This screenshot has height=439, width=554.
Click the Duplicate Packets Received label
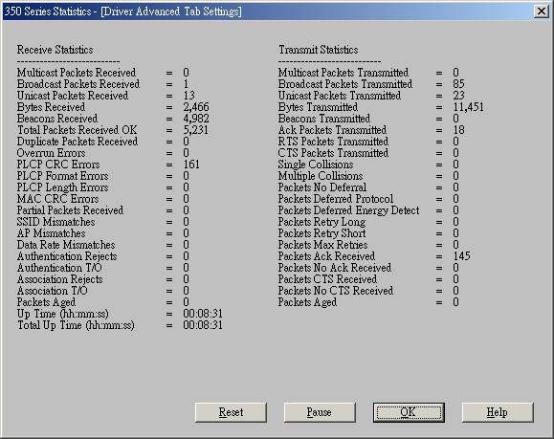click(78, 142)
